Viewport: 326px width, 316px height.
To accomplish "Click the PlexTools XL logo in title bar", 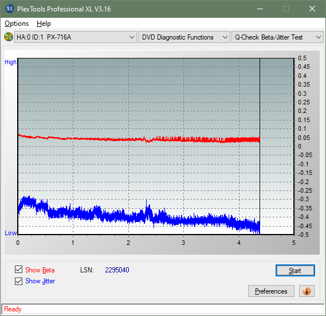I will [9, 9].
